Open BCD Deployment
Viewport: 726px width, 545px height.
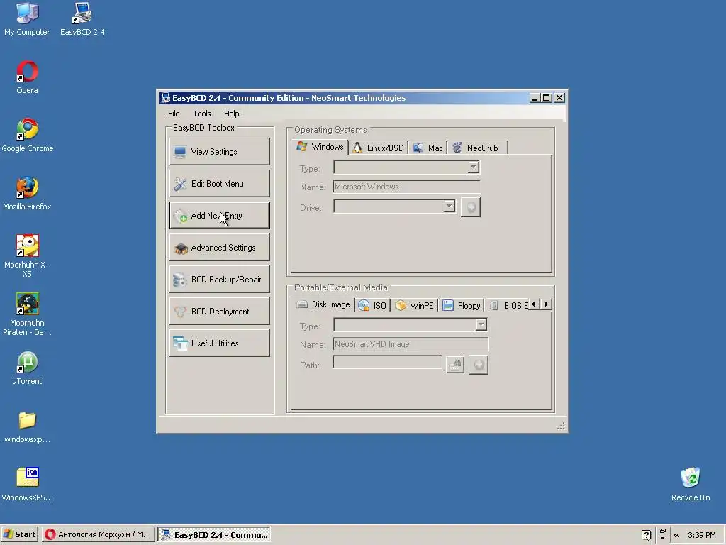coord(220,312)
